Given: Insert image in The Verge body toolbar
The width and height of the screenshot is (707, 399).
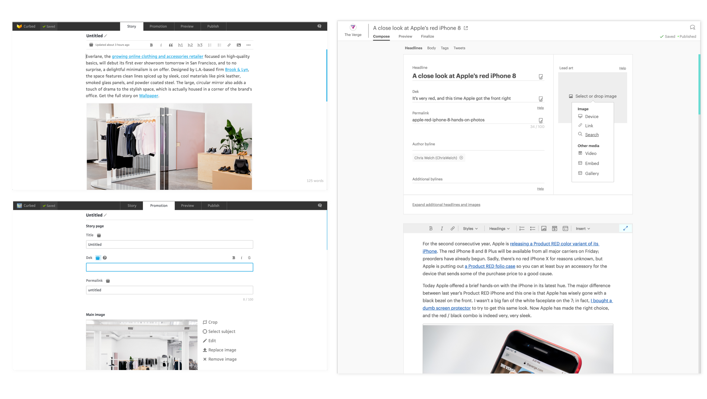Looking at the screenshot, I should click(x=544, y=228).
